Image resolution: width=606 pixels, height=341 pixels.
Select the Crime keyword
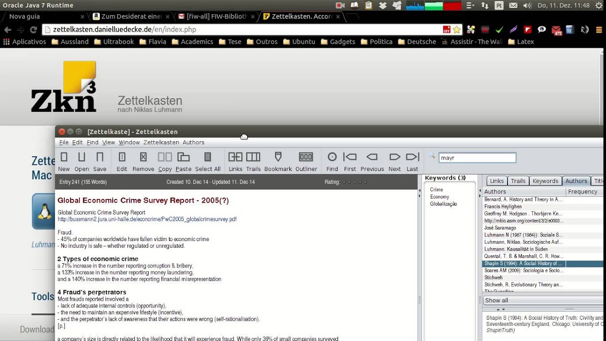[x=437, y=189]
